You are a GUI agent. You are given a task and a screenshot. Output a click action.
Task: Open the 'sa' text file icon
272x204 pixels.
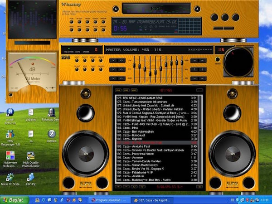[x=31, y=136]
